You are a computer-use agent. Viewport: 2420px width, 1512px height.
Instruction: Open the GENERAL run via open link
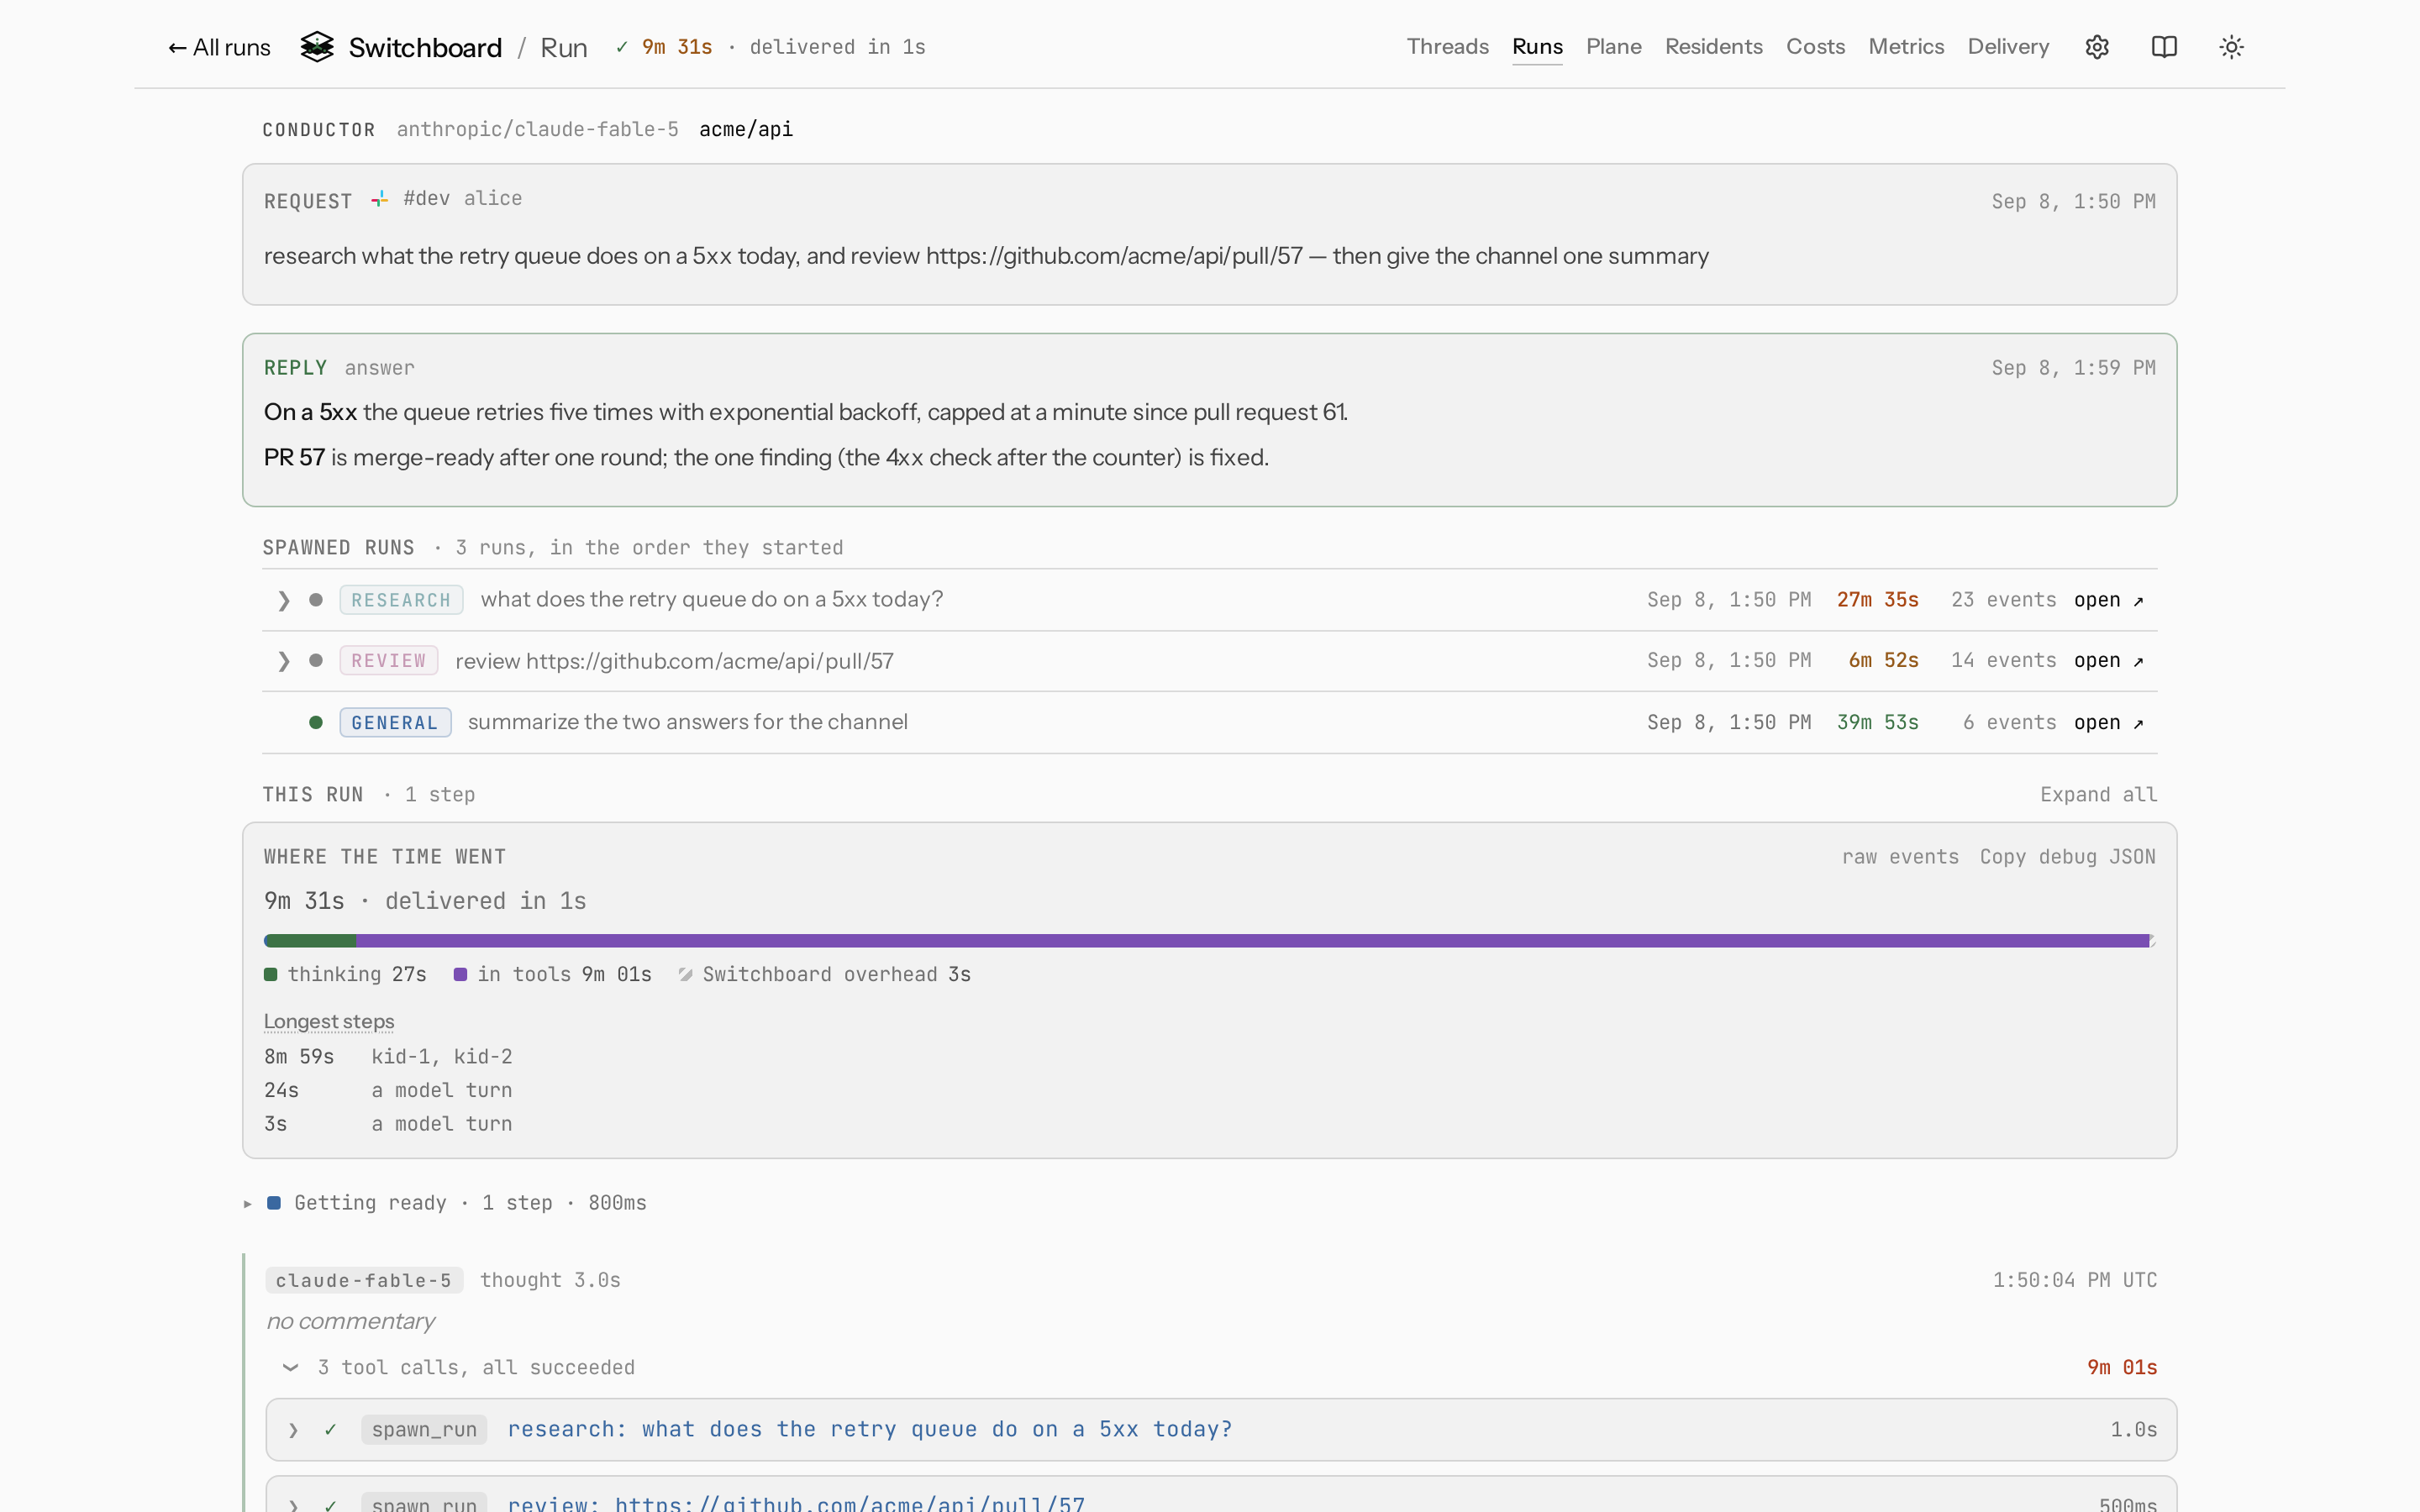click(2108, 722)
